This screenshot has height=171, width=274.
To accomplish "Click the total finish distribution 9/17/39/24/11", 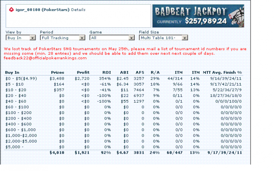I will pos(225,153).
